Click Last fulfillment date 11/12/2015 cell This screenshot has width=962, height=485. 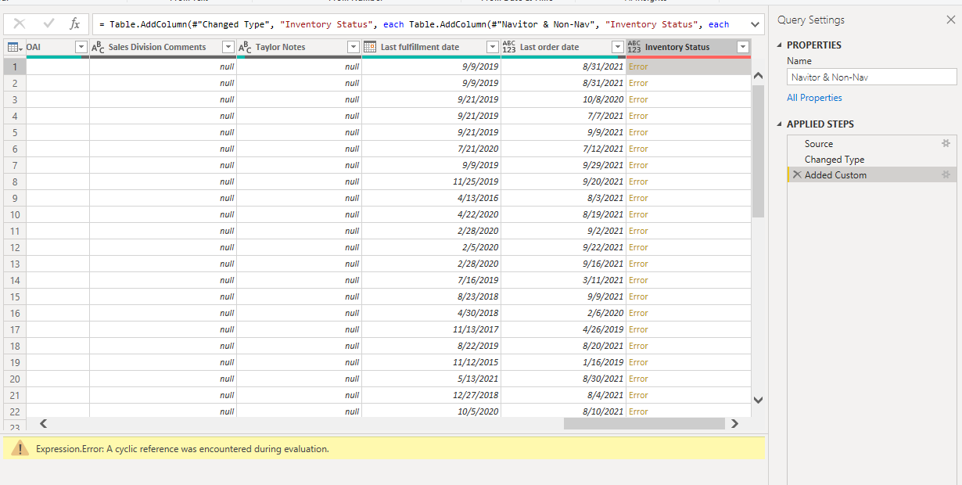tap(431, 362)
